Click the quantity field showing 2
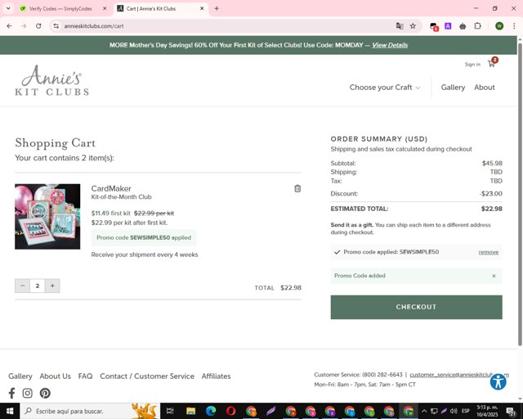The image size is (523, 419). [x=38, y=286]
